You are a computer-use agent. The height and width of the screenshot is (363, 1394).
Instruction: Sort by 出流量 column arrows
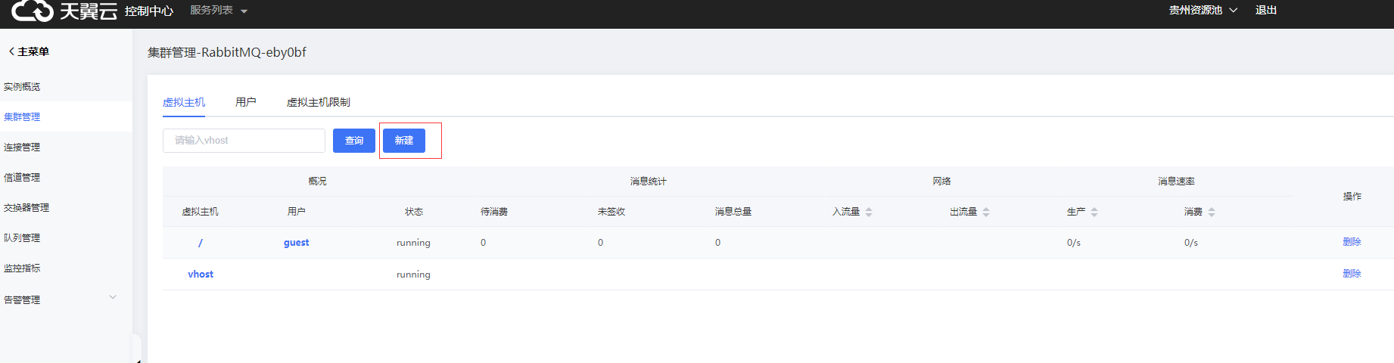pyautogui.click(x=986, y=213)
